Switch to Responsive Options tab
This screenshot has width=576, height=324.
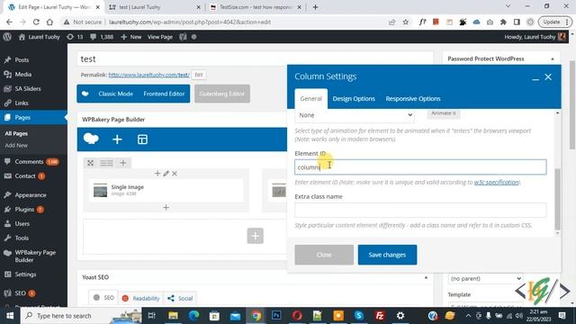pos(413,98)
